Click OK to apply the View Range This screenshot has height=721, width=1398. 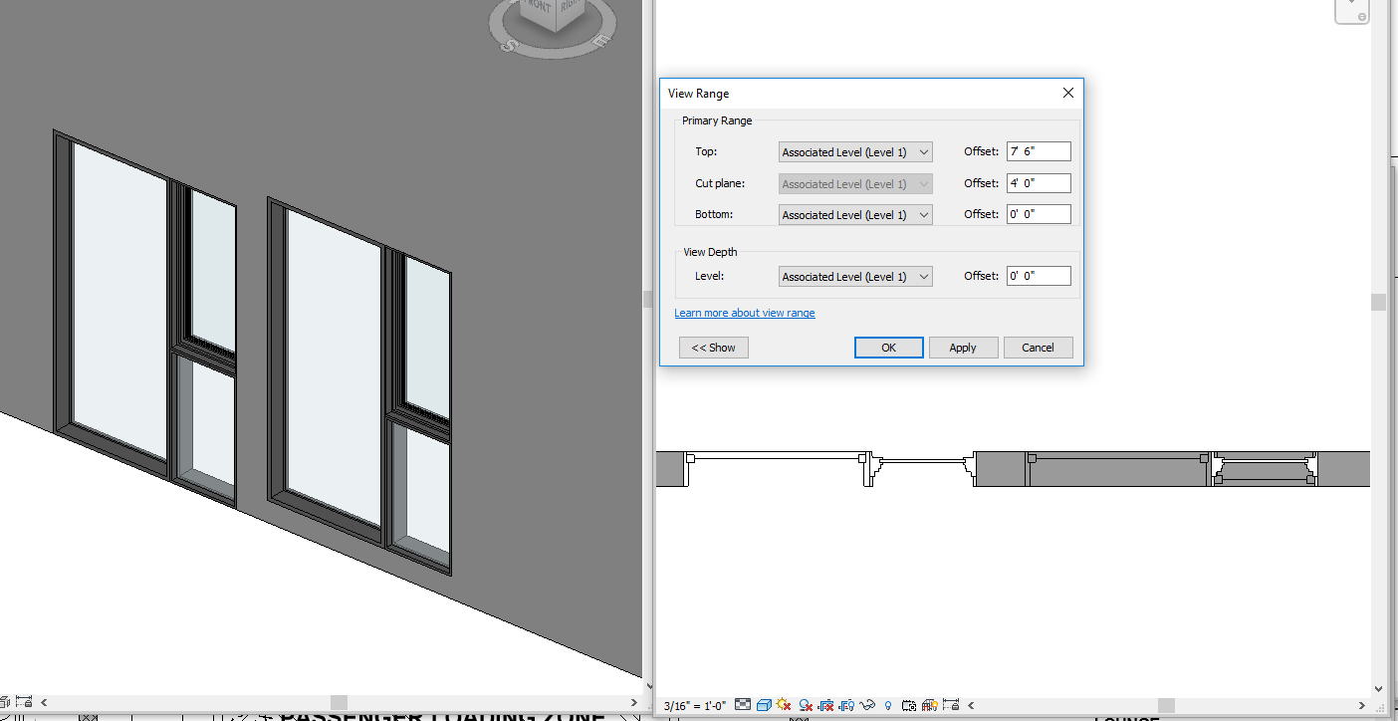point(888,347)
